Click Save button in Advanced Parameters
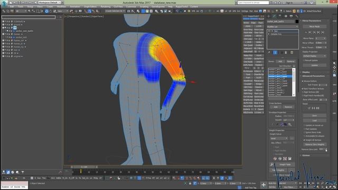 (315, 116)
